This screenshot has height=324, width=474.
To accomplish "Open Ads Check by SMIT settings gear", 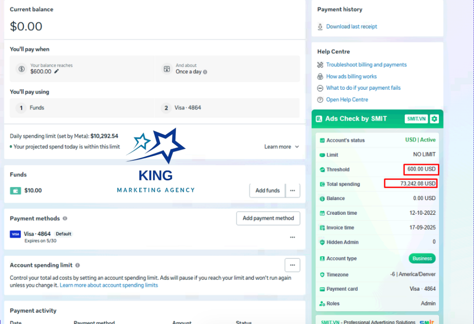I will tap(434, 119).
